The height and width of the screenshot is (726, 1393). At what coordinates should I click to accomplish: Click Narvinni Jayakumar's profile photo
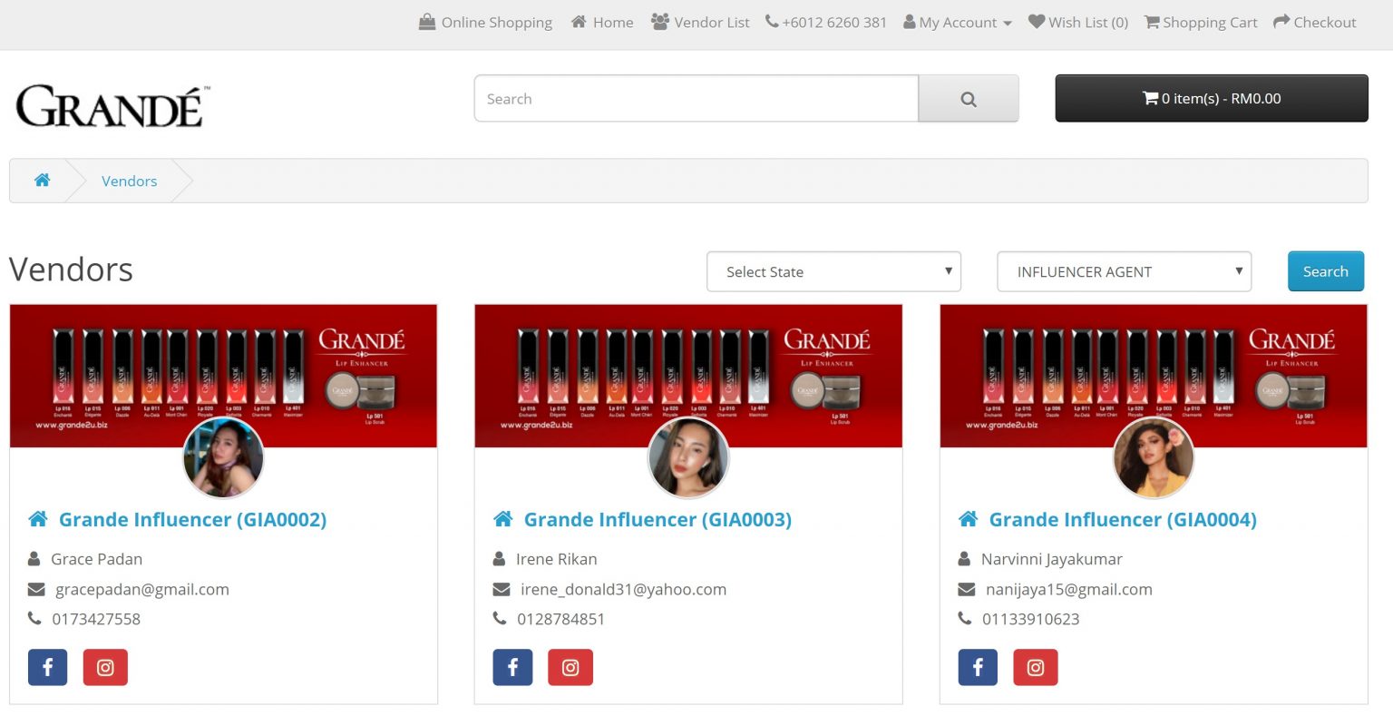pyautogui.click(x=1154, y=458)
